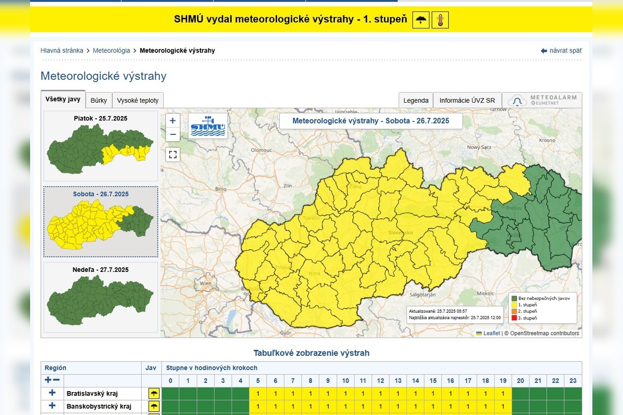Viewport: 623px width, 415px height.
Task: Toggle fullscreen view of the map
Action: (x=173, y=155)
